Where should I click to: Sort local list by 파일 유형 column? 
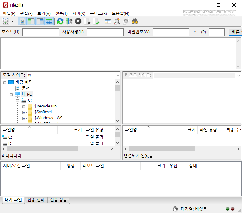coord(99,130)
